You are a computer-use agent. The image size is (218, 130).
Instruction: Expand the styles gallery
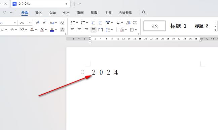coord(215,30)
